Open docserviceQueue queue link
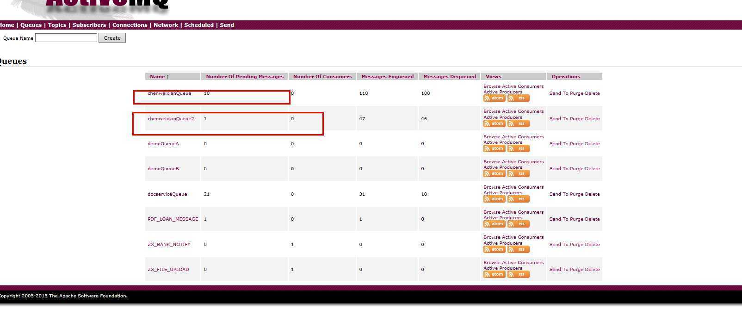Image resolution: width=742 pixels, height=327 pixels. 167,194
